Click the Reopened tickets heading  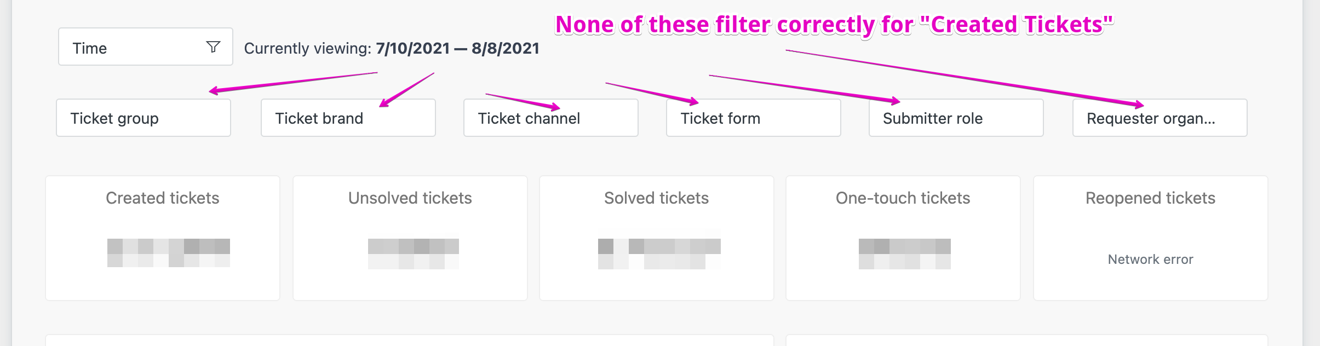pyautogui.click(x=1150, y=198)
